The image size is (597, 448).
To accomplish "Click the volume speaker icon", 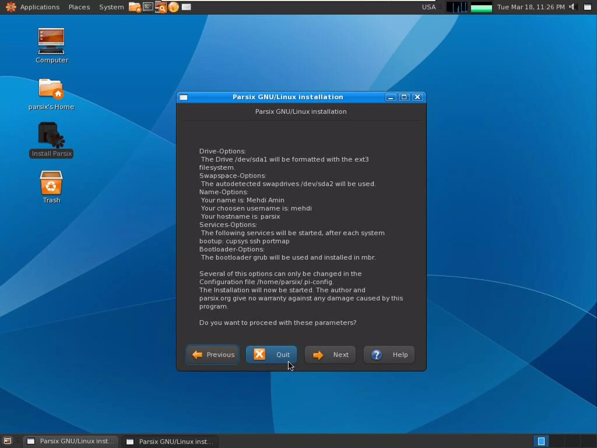I will click(572, 7).
